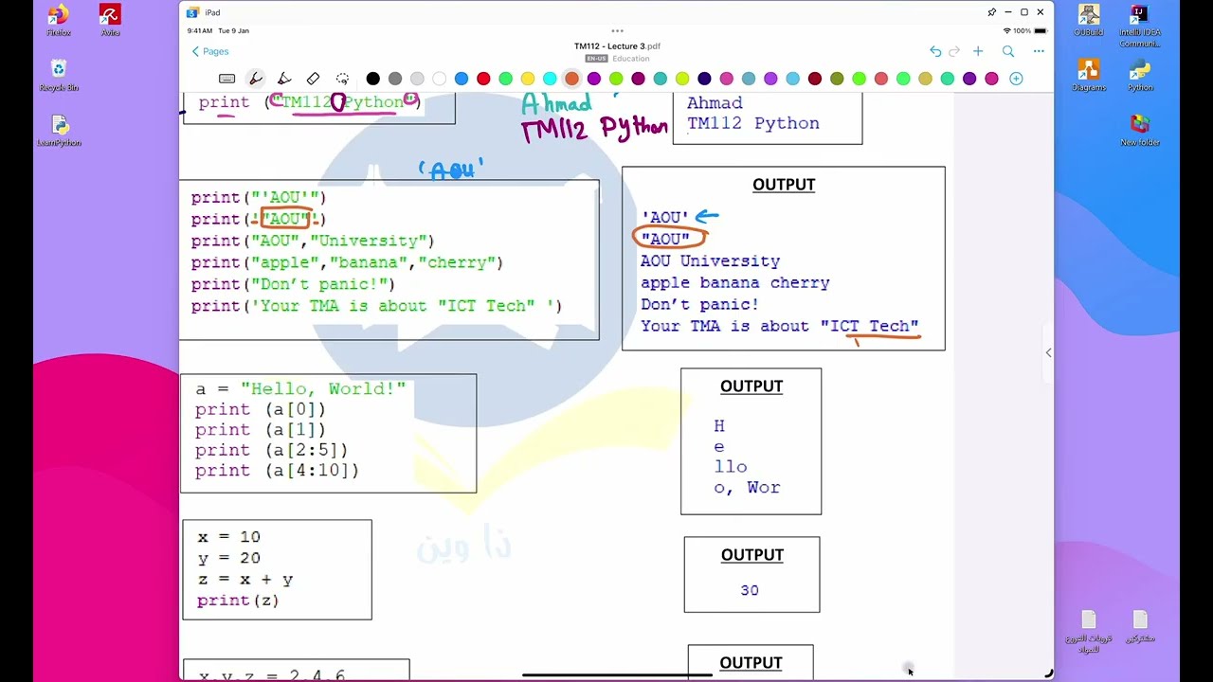Viewport: 1213px width, 682px height.
Task: Open the keyboard text input tool
Action: pyautogui.click(x=226, y=79)
